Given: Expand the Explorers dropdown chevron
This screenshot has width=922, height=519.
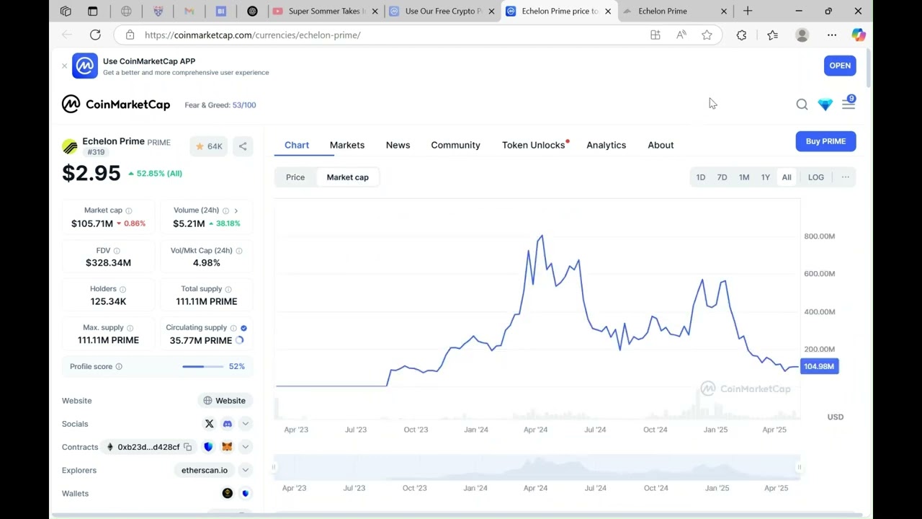Looking at the screenshot, I should pos(245,470).
